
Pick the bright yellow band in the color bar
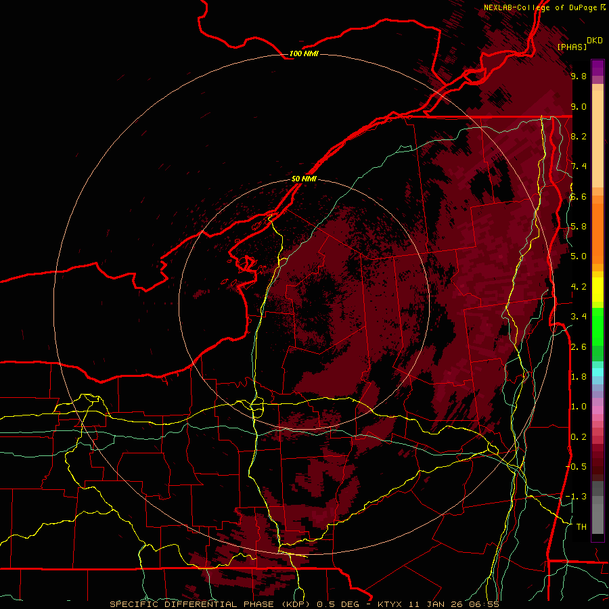[597, 290]
